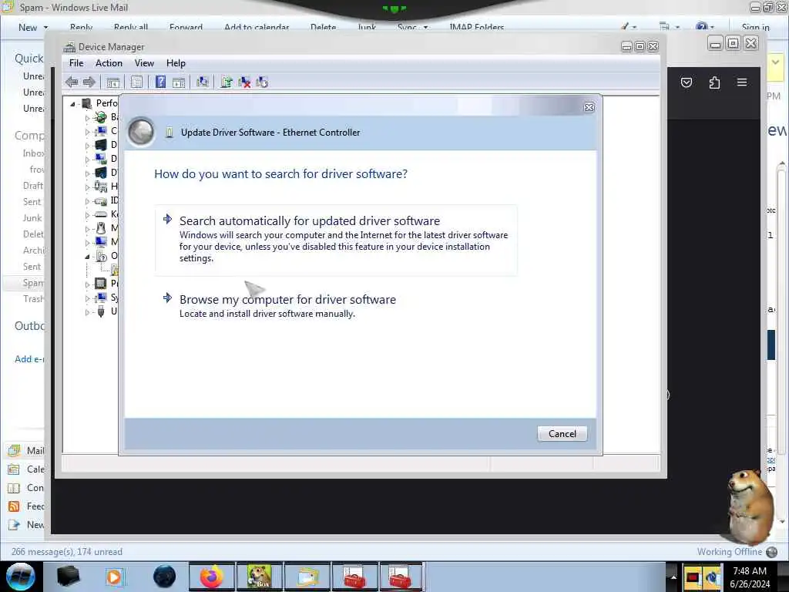Screen dimensions: 789x592
Task: Open the Help menu in Device Manager
Action: click(x=176, y=63)
